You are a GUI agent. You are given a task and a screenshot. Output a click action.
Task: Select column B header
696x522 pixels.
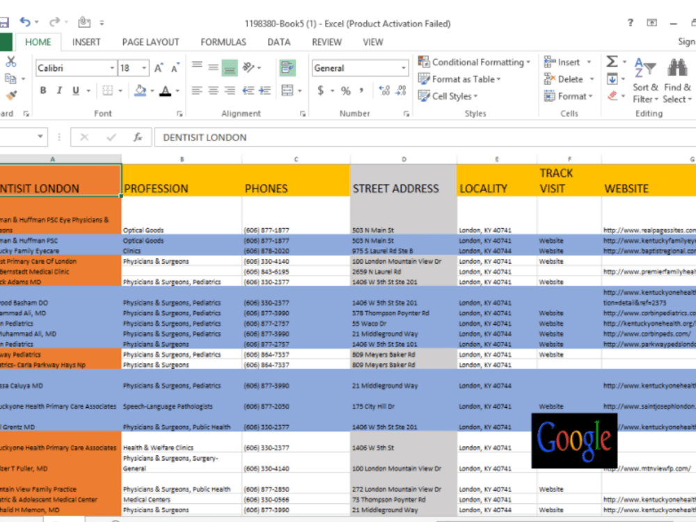[x=182, y=159]
